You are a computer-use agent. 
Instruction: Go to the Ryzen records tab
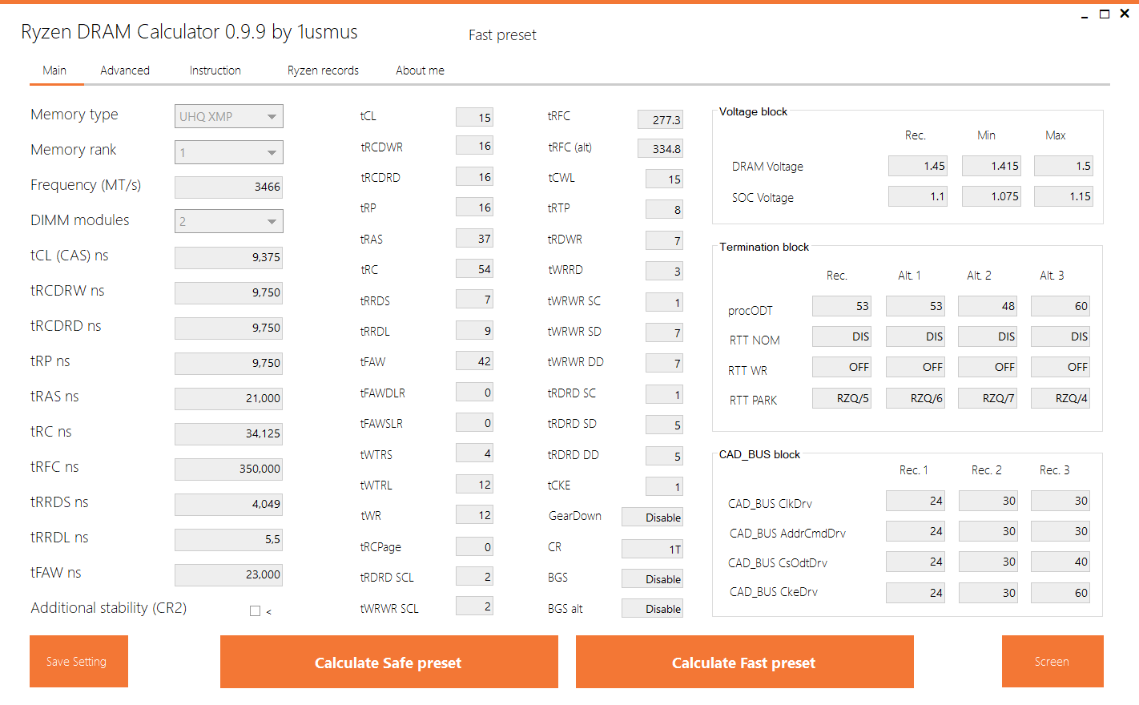coord(323,70)
